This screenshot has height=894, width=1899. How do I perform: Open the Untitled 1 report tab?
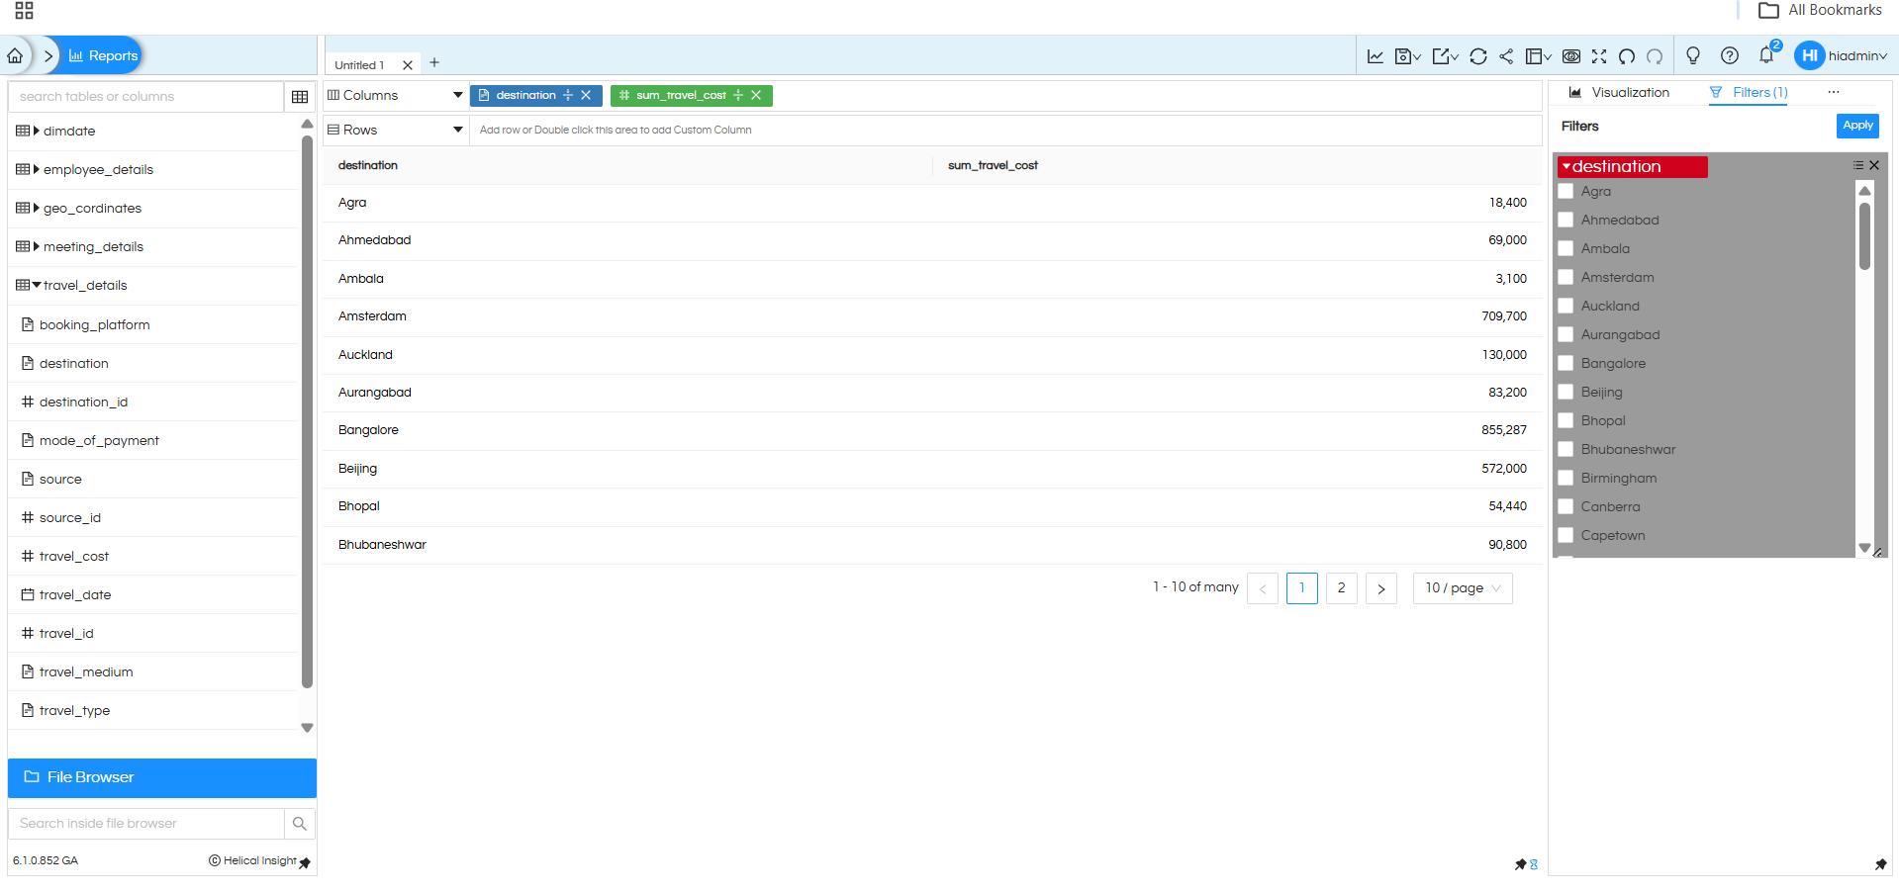point(360,65)
